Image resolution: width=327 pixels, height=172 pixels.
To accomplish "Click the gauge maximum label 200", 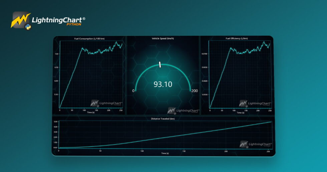I will pos(195,91).
